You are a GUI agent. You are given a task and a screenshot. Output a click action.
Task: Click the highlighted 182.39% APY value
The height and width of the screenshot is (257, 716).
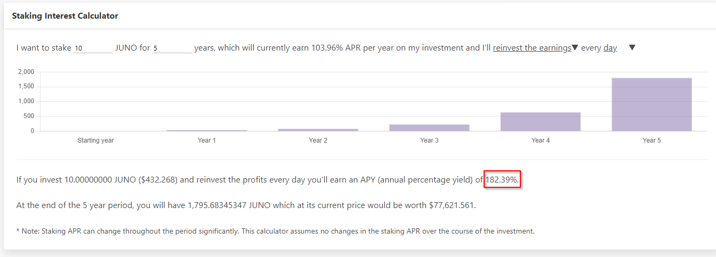coord(502,180)
